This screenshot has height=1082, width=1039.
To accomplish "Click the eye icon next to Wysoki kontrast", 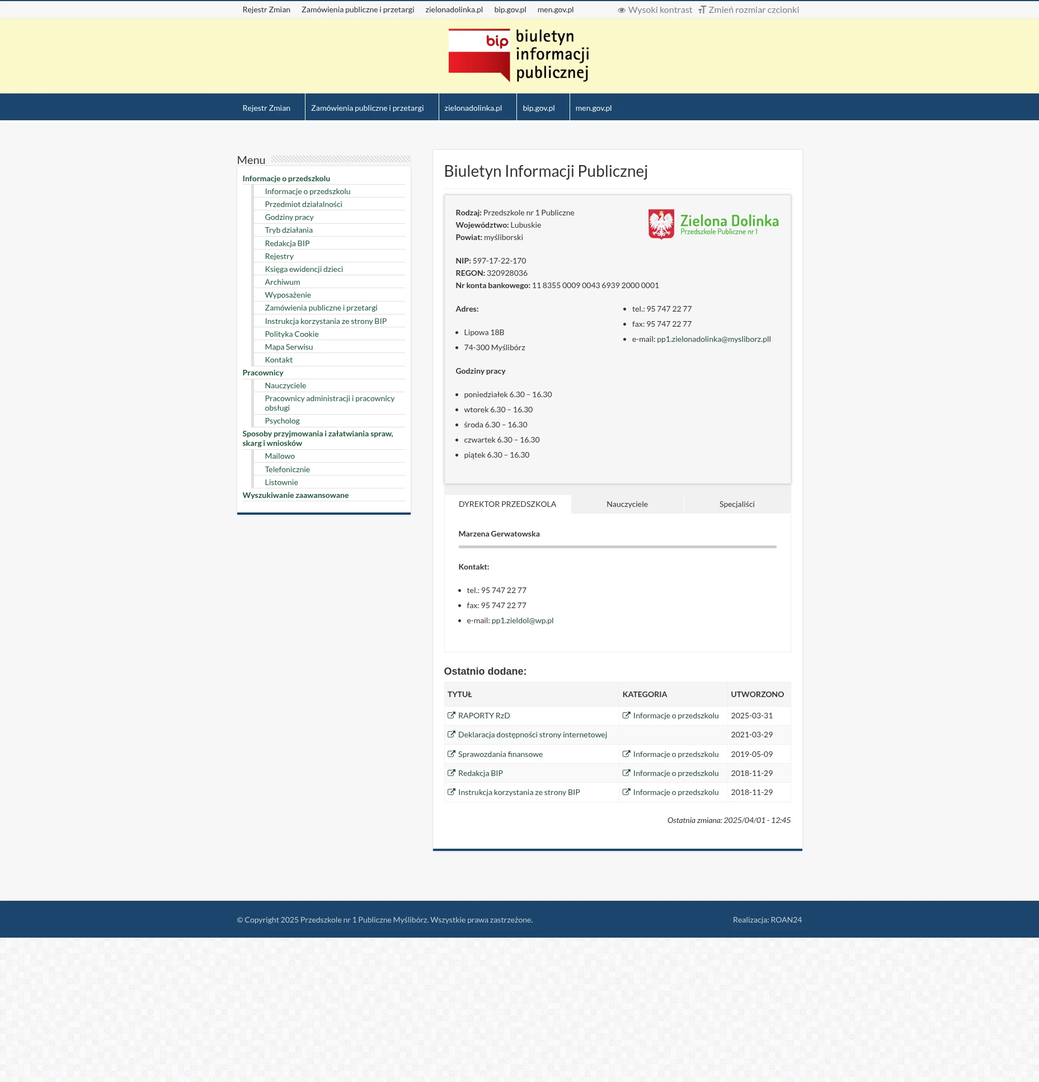I will tap(621, 10).
